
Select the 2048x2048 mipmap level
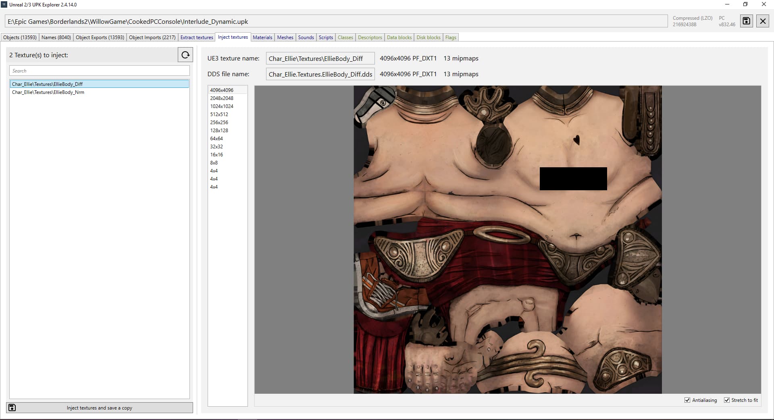pyautogui.click(x=222, y=98)
